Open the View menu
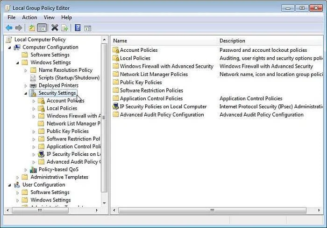This screenshot has height=228, width=327. pos(49,18)
